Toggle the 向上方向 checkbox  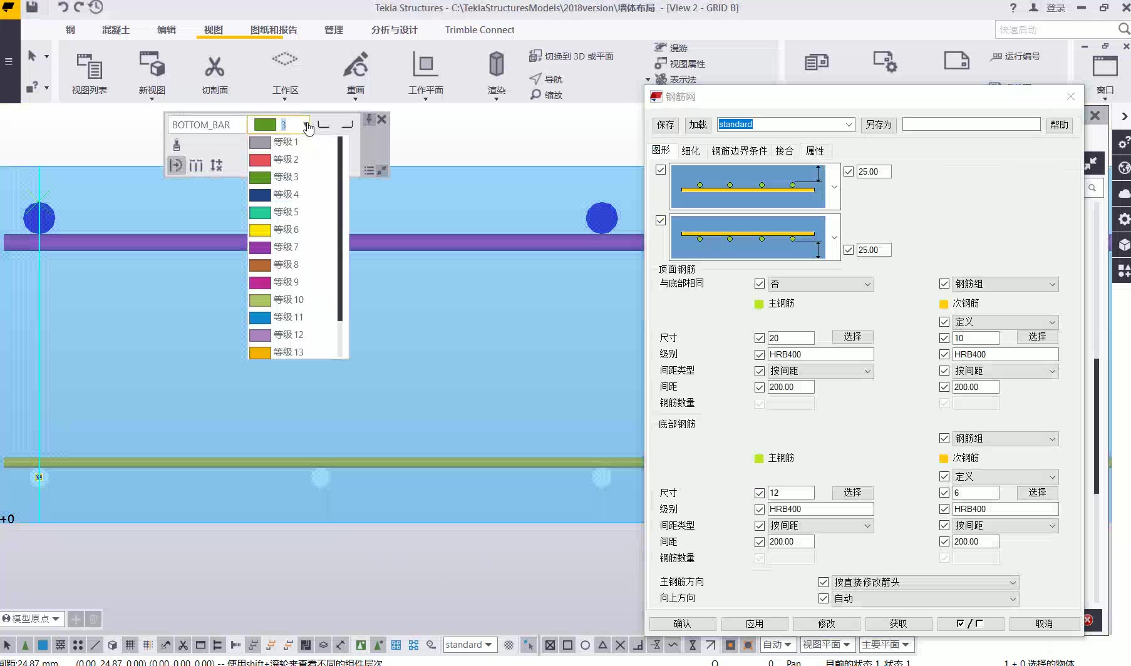coord(824,599)
